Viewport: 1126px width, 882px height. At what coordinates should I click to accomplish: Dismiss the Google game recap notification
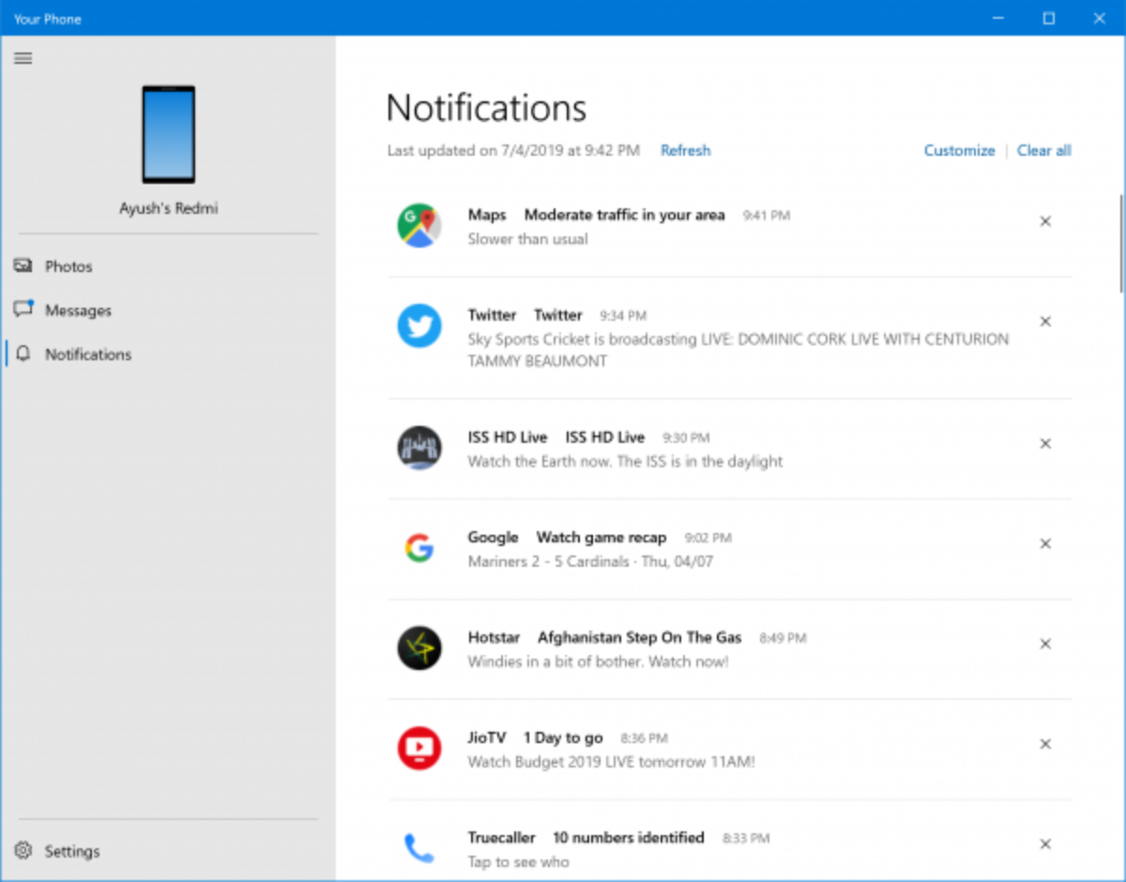pyautogui.click(x=1045, y=544)
